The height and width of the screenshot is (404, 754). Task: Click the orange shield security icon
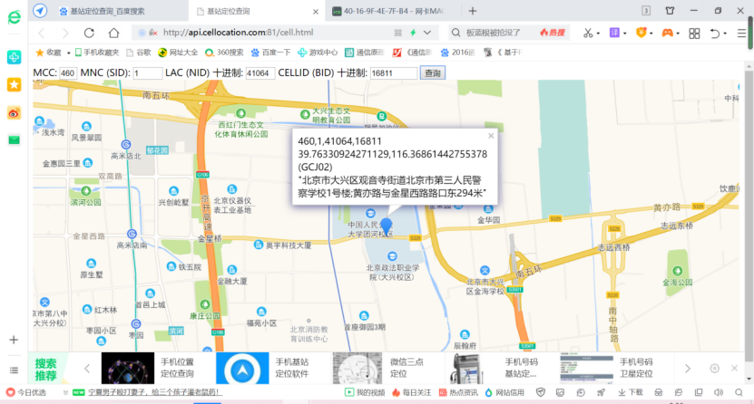(x=641, y=33)
